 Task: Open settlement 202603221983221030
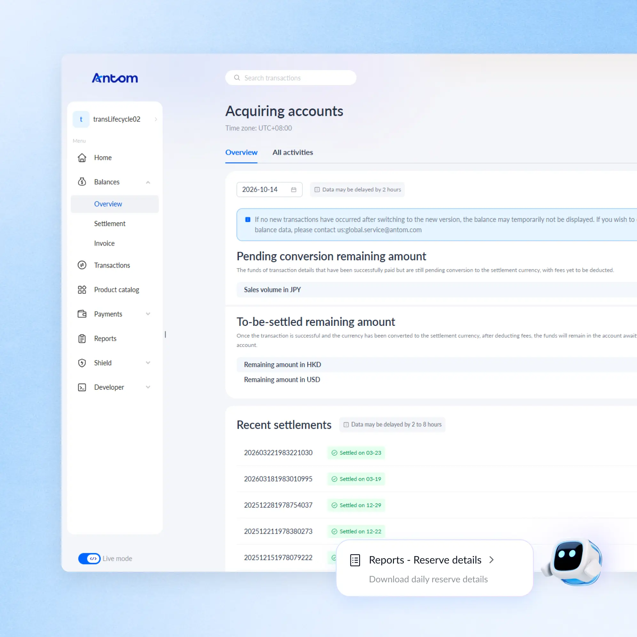coord(278,453)
